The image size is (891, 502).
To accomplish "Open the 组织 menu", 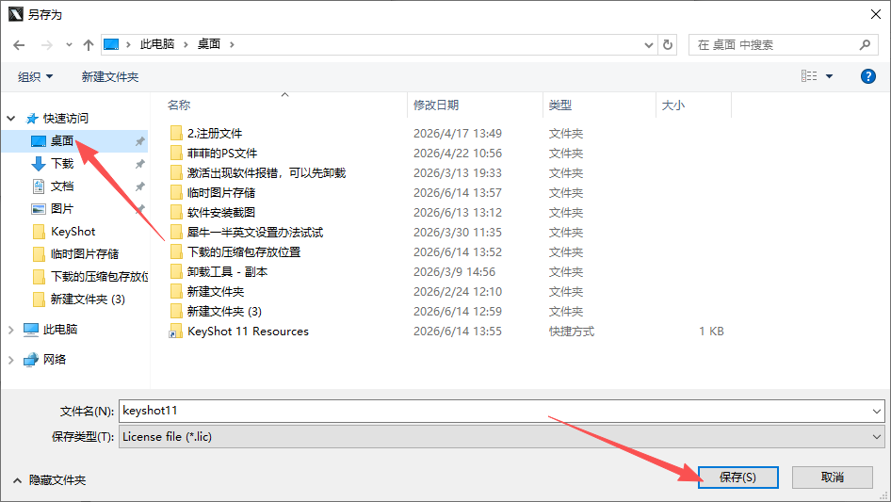I will [35, 76].
